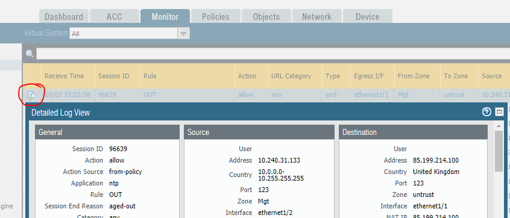Click the Mgt zone cell in log row
Viewport: 510px width, 218px height.
point(403,95)
